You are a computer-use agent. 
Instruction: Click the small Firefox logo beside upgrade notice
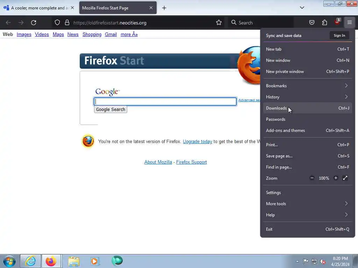coord(88,141)
